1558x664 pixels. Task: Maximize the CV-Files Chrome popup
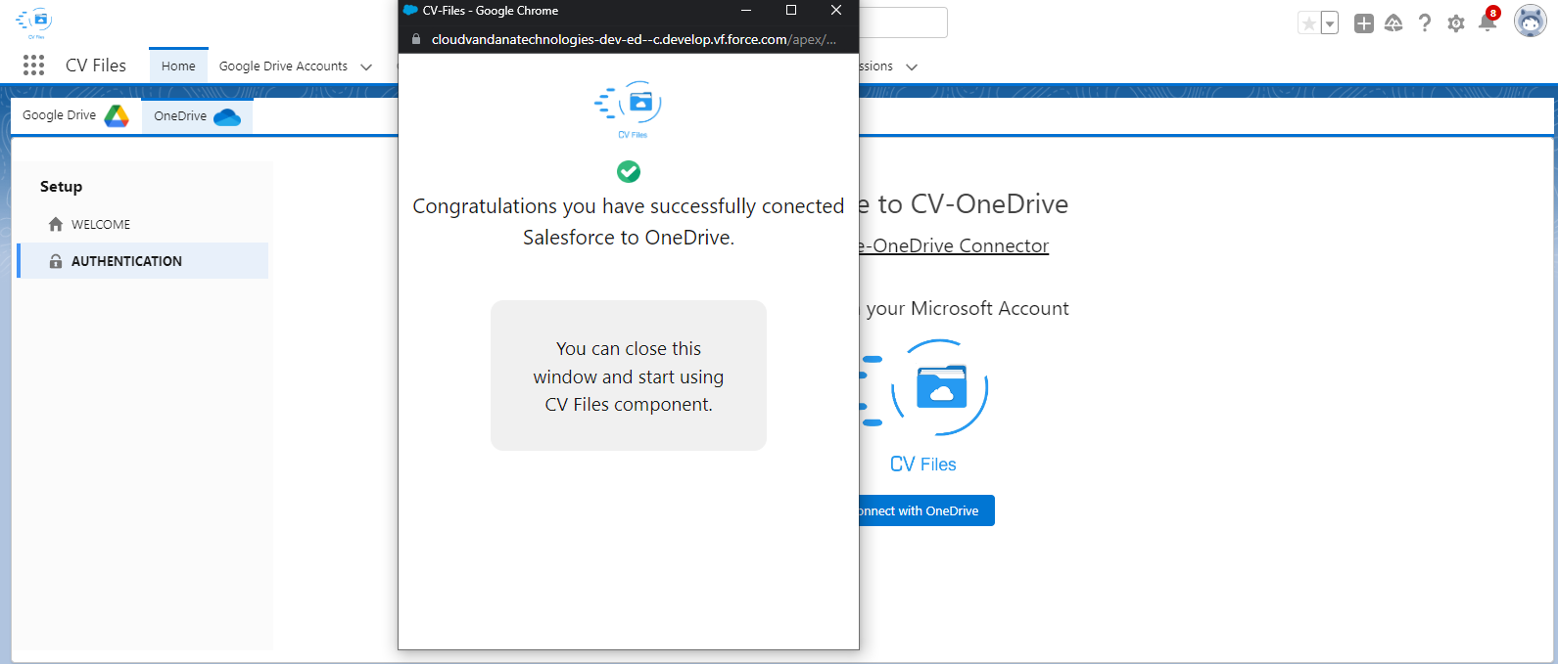click(791, 11)
